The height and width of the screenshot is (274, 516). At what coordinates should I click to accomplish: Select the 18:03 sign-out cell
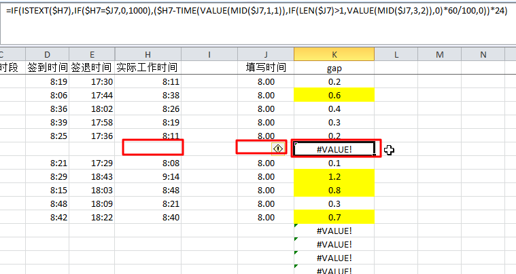[x=92, y=191]
